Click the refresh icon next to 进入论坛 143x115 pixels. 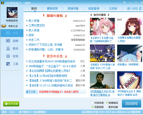(140, 9)
